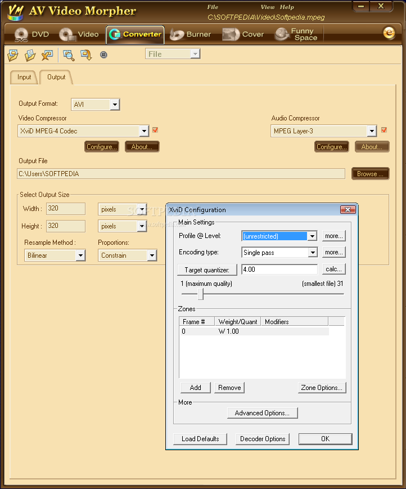Click OK in XviD Configuration
The height and width of the screenshot is (489, 406).
point(325,439)
